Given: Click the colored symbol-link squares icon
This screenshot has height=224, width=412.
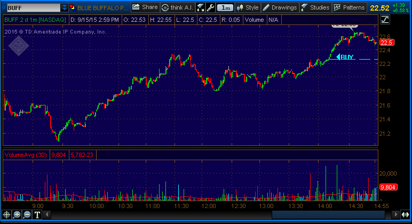Looking at the screenshot, I should click(73, 8).
